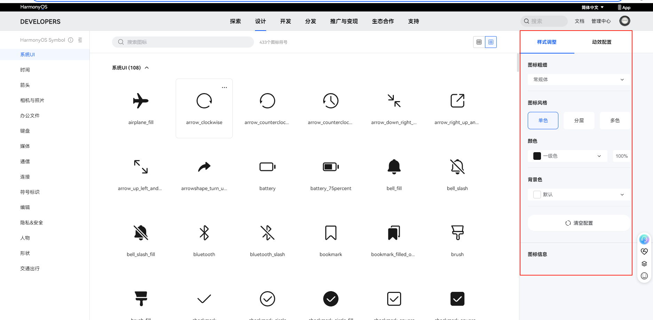
Task: Open the 探索 menu
Action: [236, 21]
